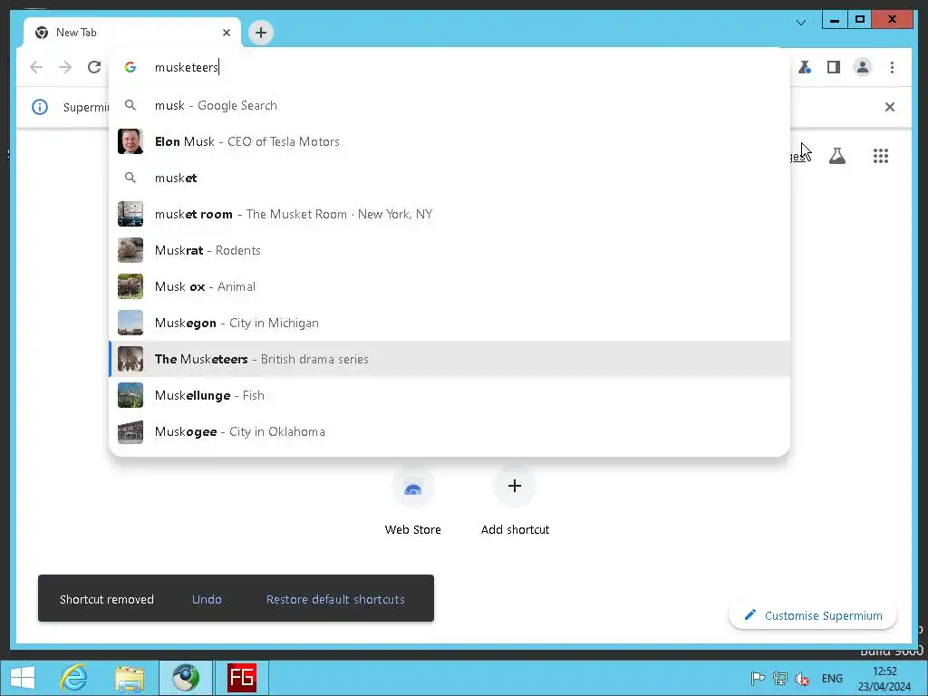
Task: Click the Supermium taskbar icon
Action: coord(185,678)
